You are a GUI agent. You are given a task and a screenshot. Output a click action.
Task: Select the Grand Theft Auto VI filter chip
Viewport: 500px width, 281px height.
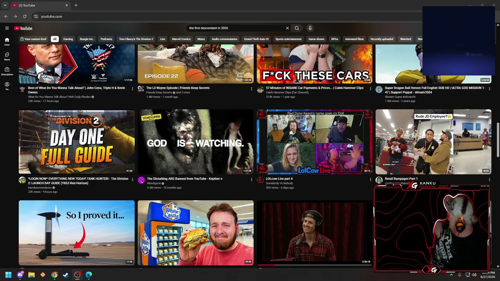[x=256, y=39]
